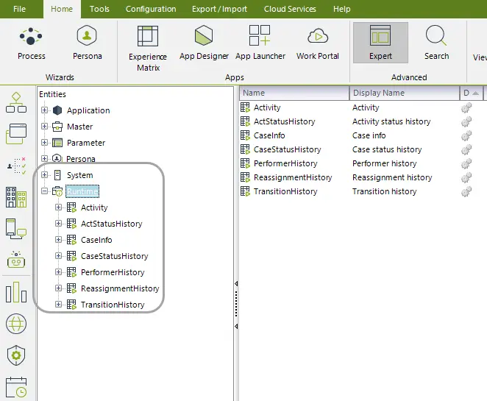This screenshot has height=401, width=487.
Task: Click 'Case status history' display name
Action: click(387, 149)
